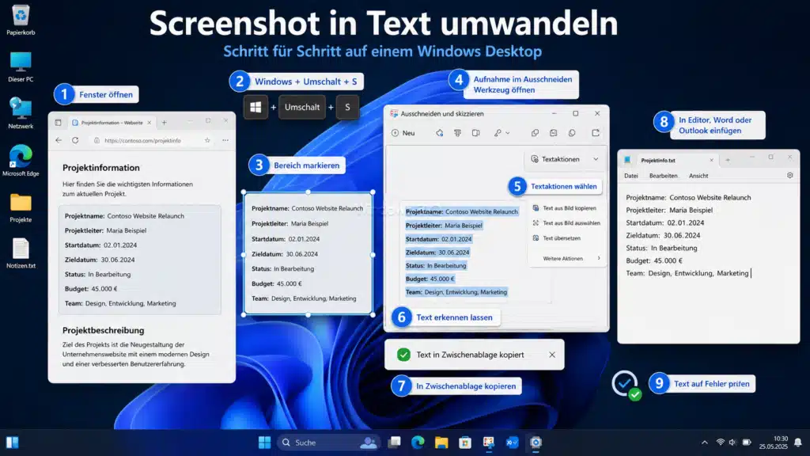
Task: Click Projektleiter: Maria Beispiel in text editor
Action: pos(669,210)
